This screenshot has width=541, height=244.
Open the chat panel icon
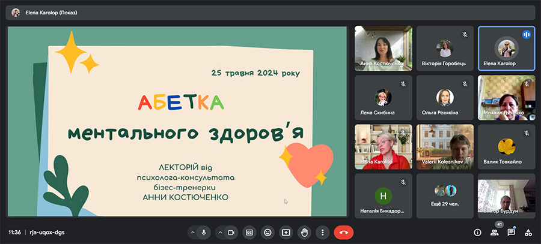tap(512, 233)
